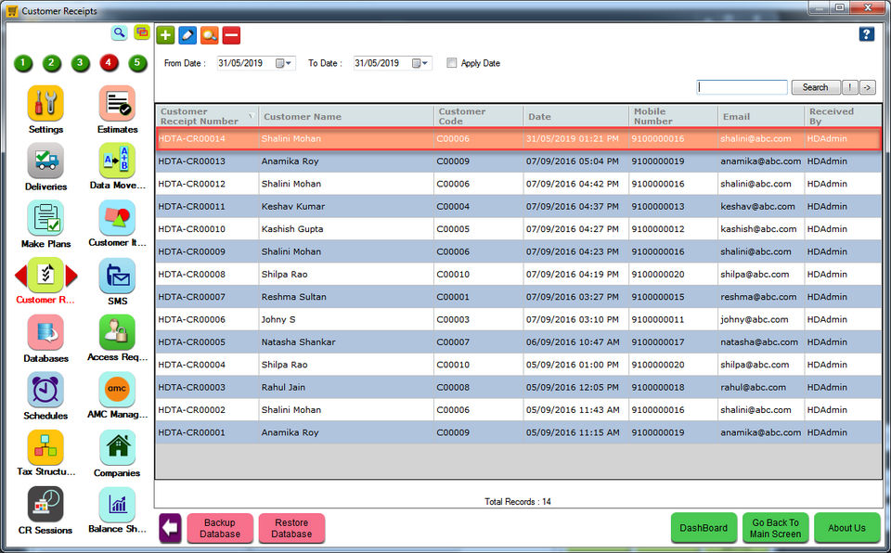Viewport: 891px width, 553px height.
Task: Enable the Apply Date checkbox
Action: 452,63
